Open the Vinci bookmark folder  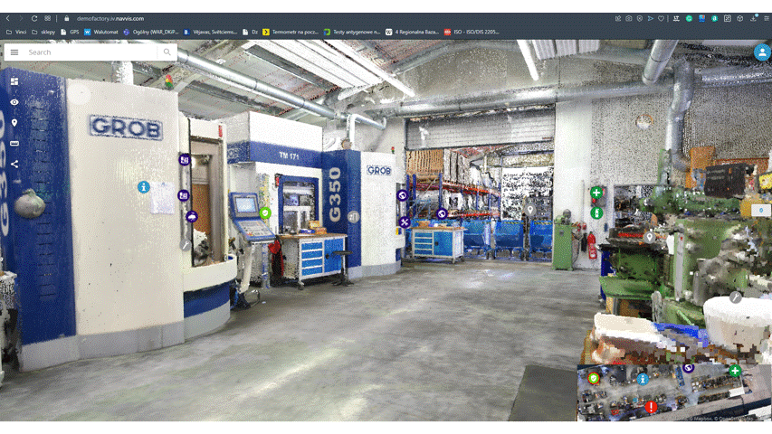click(16, 32)
